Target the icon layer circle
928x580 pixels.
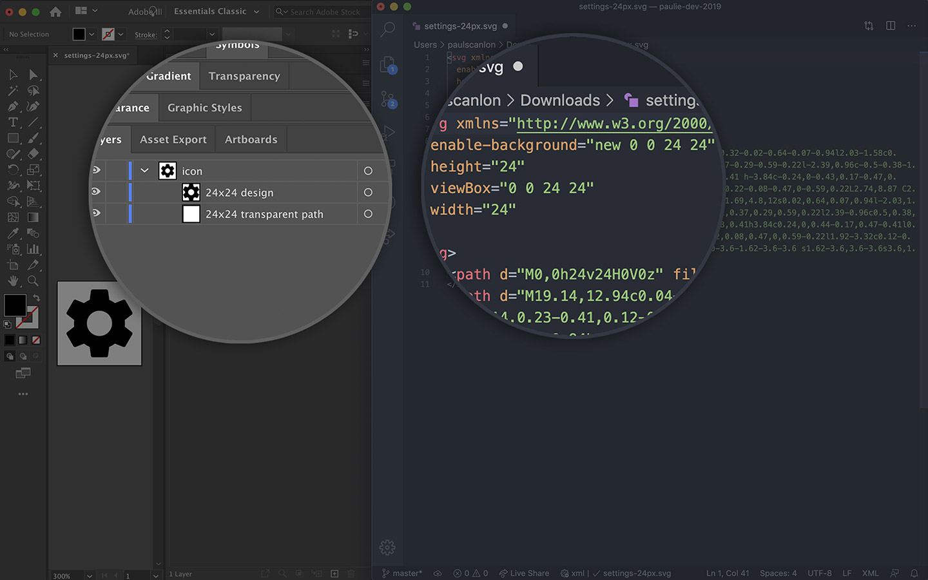pos(368,171)
